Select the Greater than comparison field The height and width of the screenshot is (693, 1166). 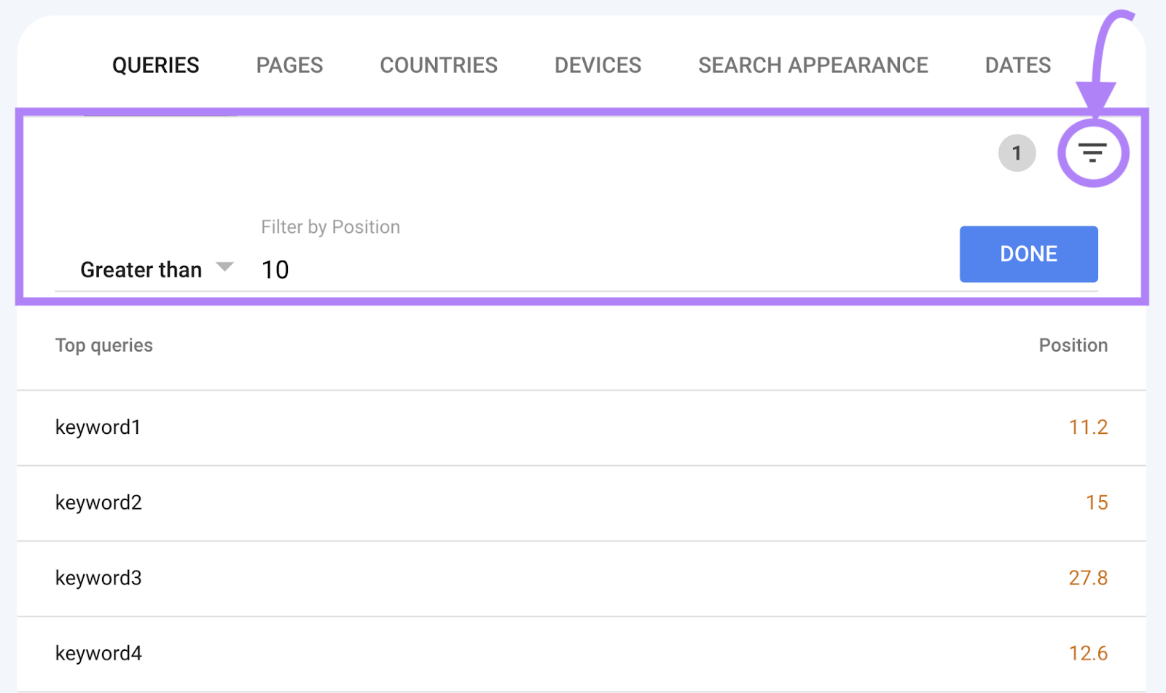click(141, 270)
